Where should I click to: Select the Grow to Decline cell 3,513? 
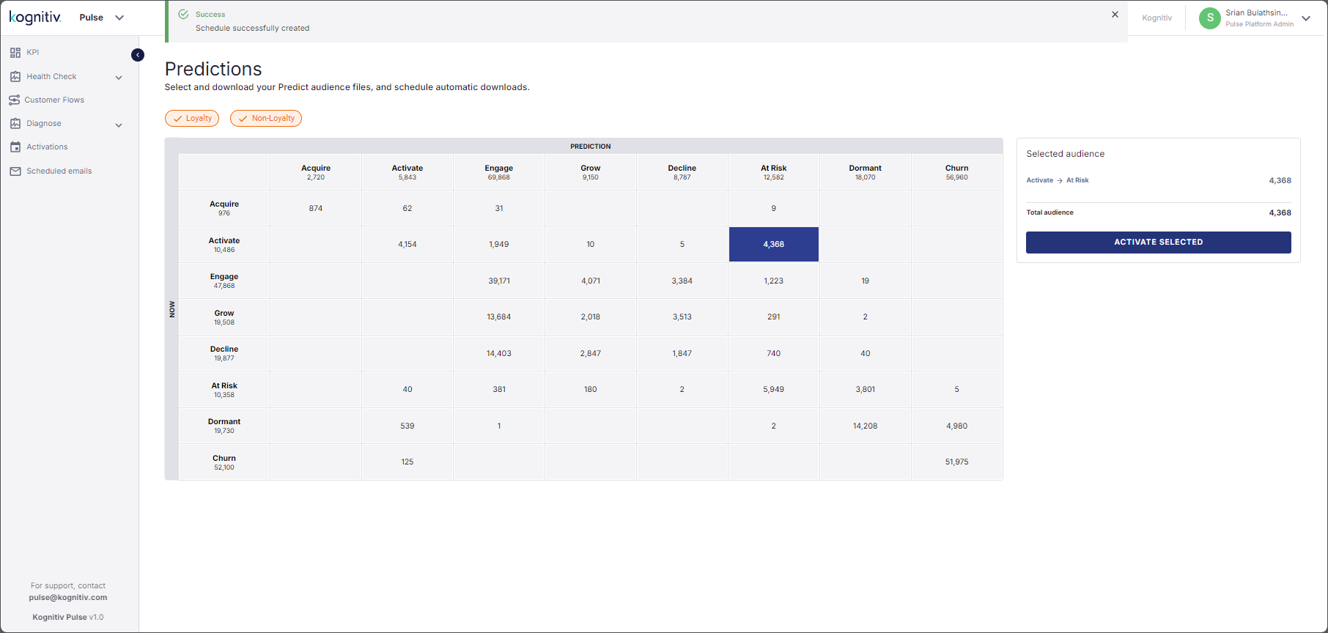tap(682, 316)
